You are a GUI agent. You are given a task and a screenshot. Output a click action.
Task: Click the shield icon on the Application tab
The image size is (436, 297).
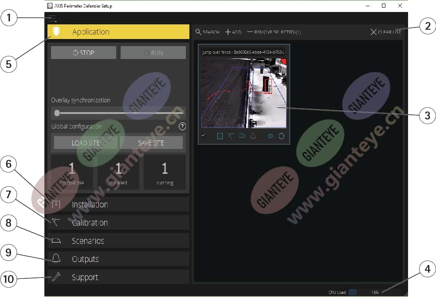tap(56, 31)
